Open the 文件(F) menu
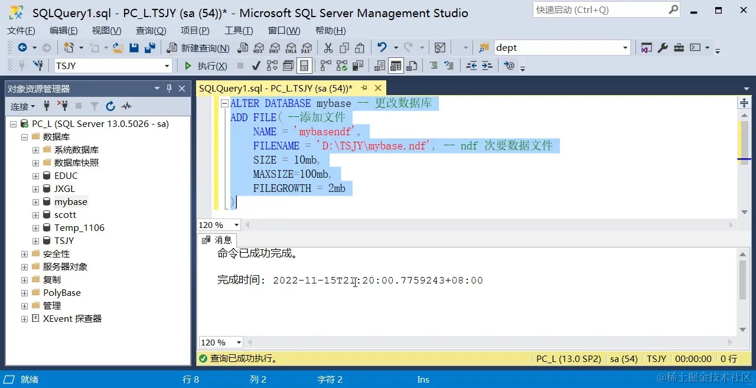The height and width of the screenshot is (388, 756). coord(21,31)
